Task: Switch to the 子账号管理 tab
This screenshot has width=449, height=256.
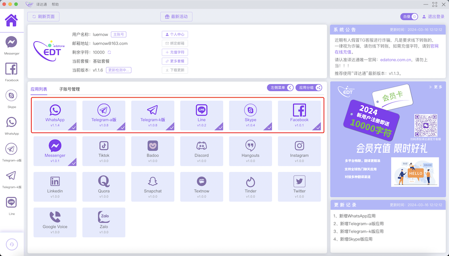Action: click(x=70, y=89)
